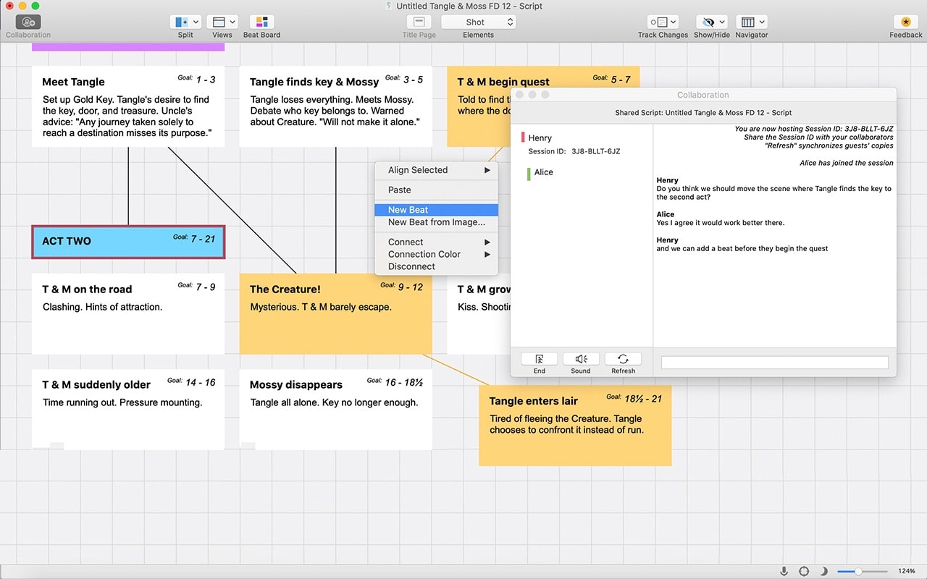Select the Beat Board toolbar icon
This screenshot has width=927, height=579.
[261, 23]
